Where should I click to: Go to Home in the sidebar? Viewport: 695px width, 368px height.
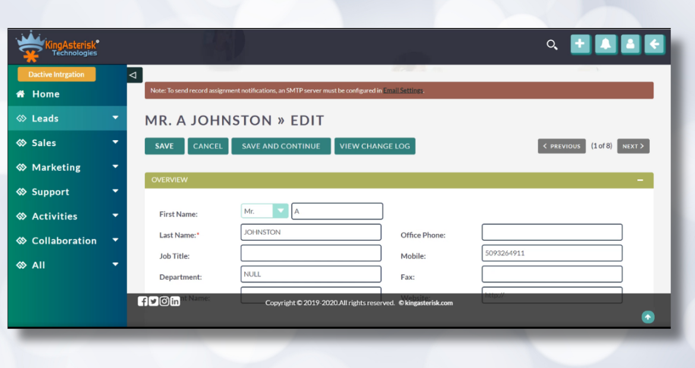[45, 94]
